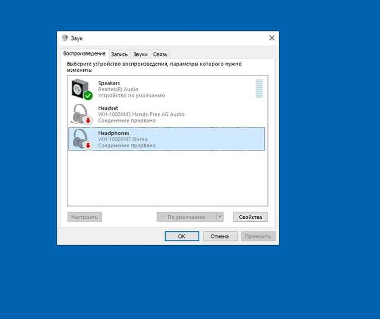
Task: Select the Воспроизведение tab
Action: click(x=84, y=54)
